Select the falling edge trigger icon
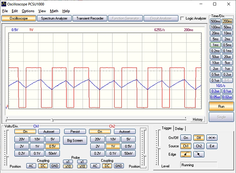 (199, 154)
